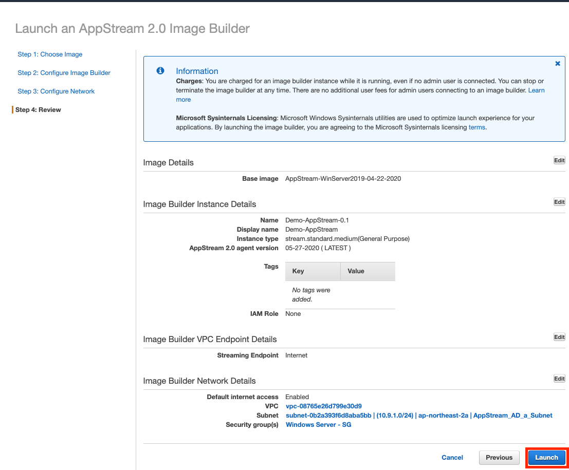Click the blue Launch button
Viewport: 569px width, 470px height.
(546, 458)
